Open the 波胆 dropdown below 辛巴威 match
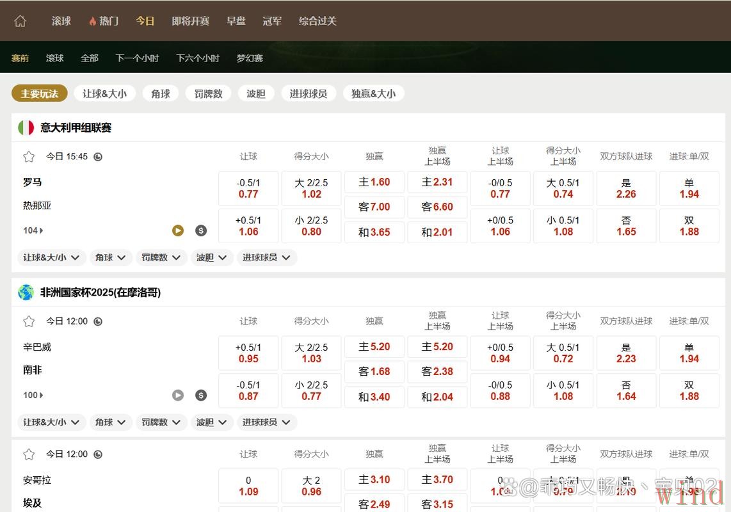 point(212,422)
